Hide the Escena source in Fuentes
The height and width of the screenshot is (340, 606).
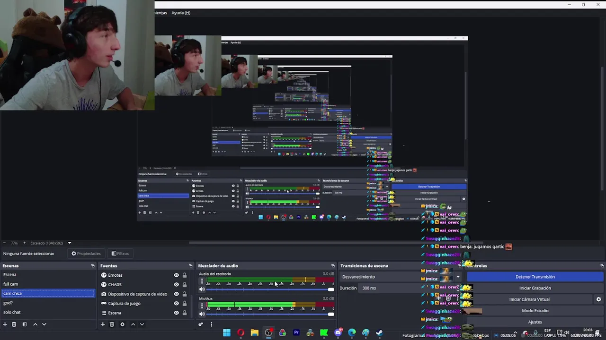point(176,313)
